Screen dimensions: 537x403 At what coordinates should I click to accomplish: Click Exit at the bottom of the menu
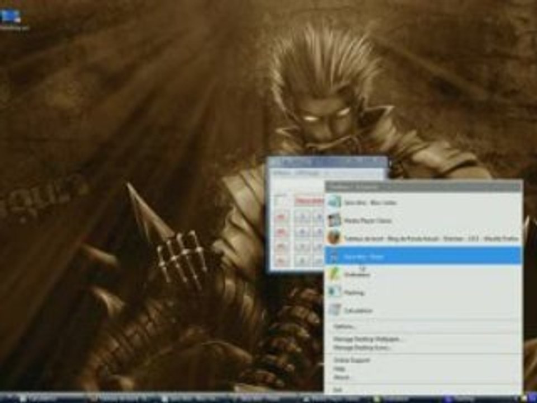[x=423, y=390]
